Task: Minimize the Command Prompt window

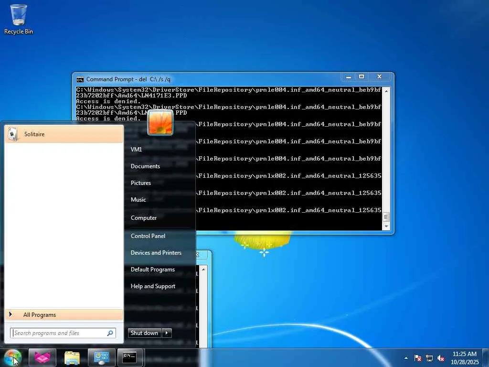Action: point(349,76)
